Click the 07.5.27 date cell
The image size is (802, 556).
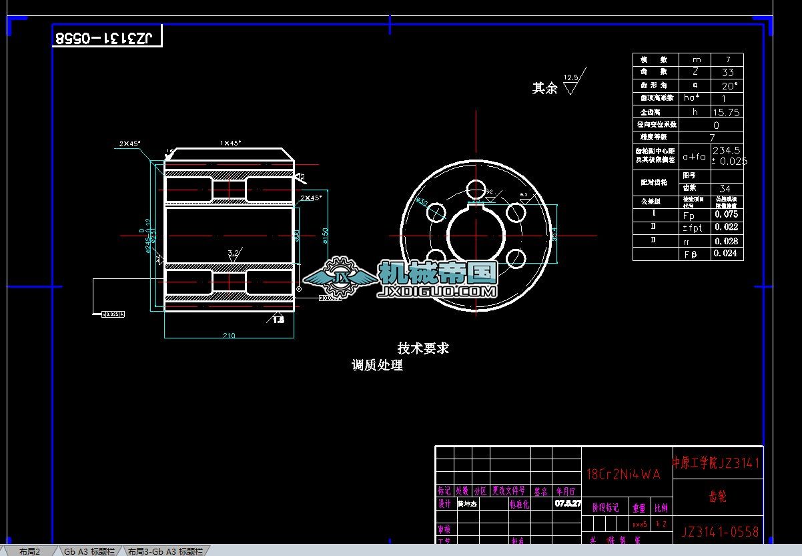click(x=568, y=504)
